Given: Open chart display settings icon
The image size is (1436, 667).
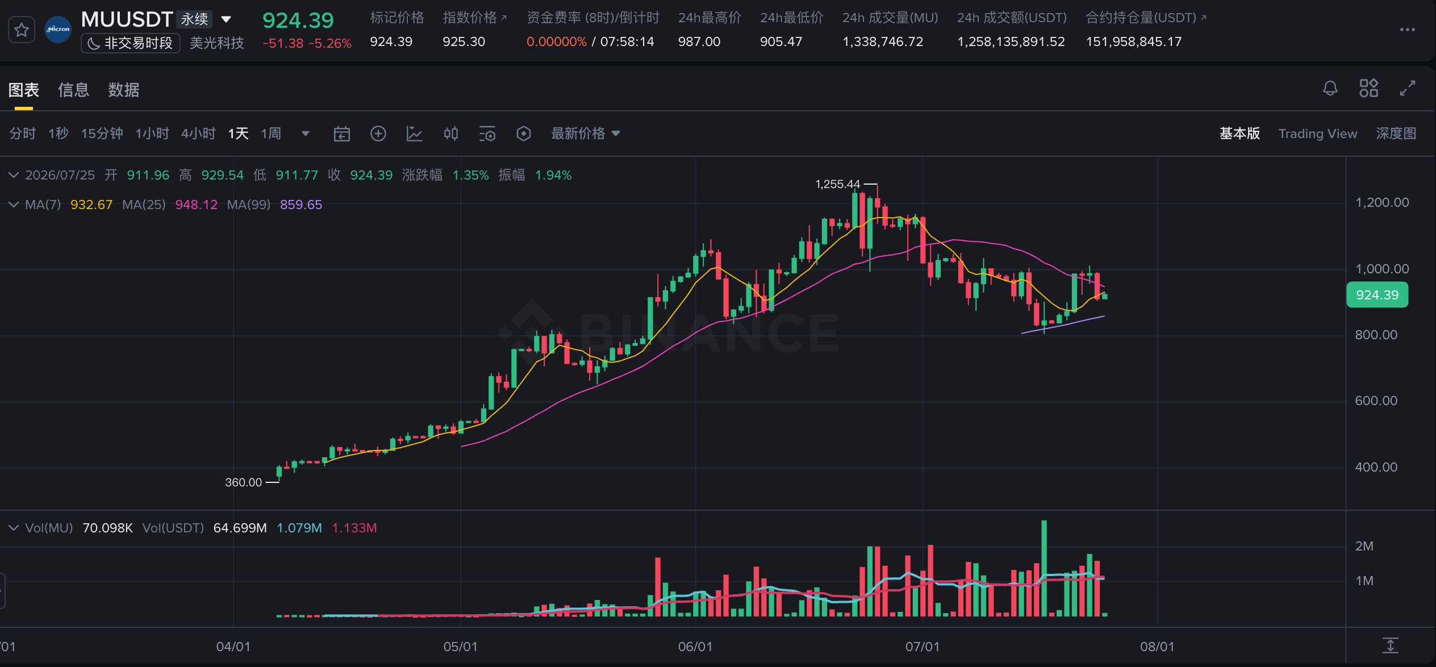Looking at the screenshot, I should (x=487, y=134).
